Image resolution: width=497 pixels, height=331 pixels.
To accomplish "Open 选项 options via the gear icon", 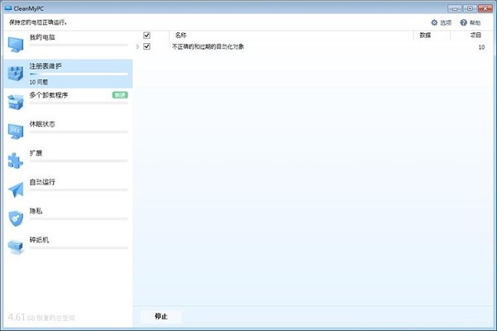I will point(434,22).
